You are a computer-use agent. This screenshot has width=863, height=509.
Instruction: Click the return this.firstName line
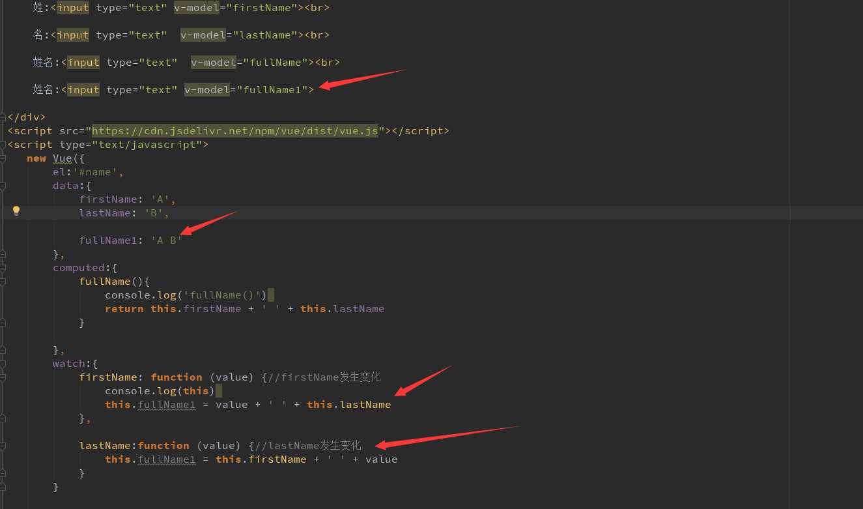pyautogui.click(x=245, y=309)
